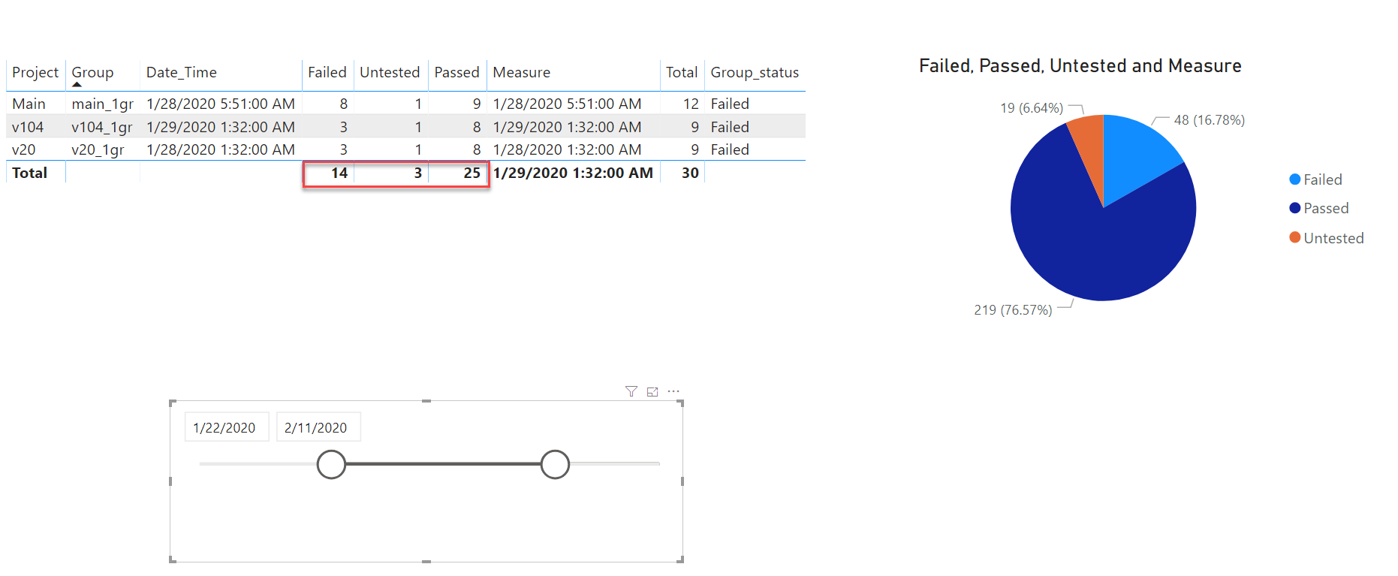Sort by the Failed column header
Image resolution: width=1398 pixels, height=576 pixels.
327,72
